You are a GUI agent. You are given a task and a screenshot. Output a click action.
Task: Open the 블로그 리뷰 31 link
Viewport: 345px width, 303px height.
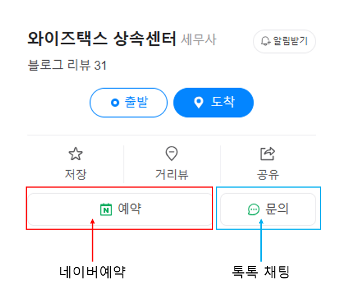point(67,66)
